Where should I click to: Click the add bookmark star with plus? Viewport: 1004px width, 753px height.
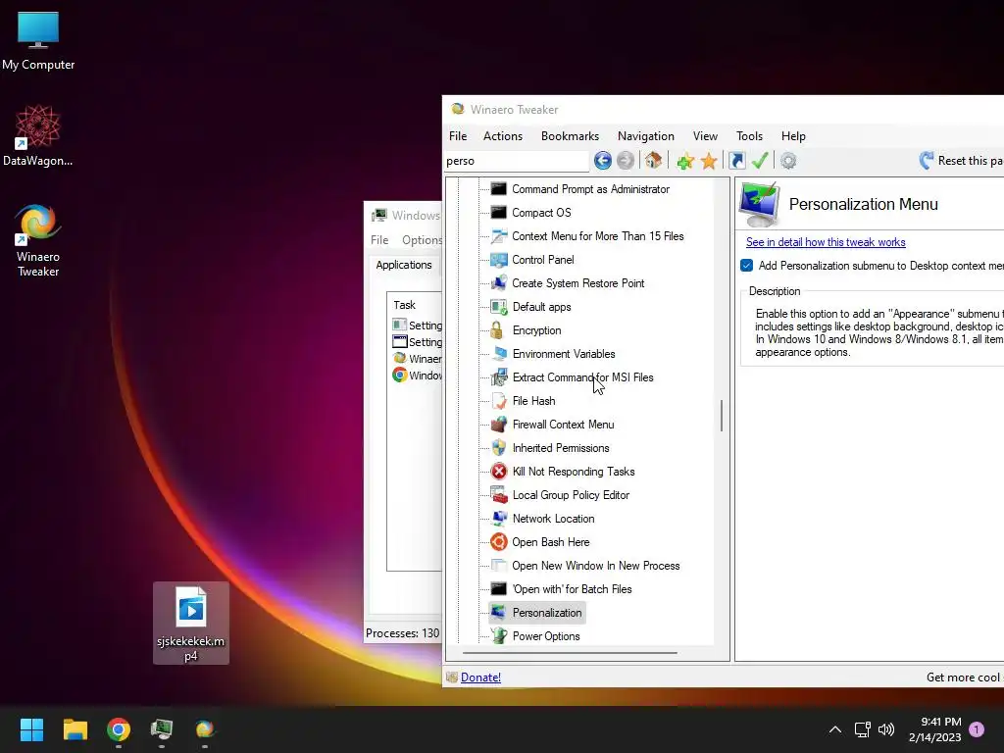click(x=685, y=161)
